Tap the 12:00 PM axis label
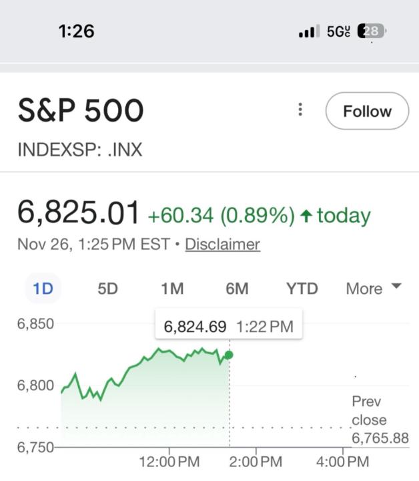Image resolution: width=419 pixels, height=481 pixels. [169, 462]
